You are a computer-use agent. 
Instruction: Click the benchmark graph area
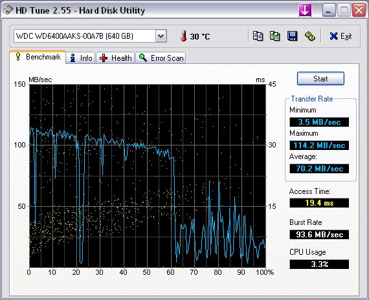click(x=148, y=176)
